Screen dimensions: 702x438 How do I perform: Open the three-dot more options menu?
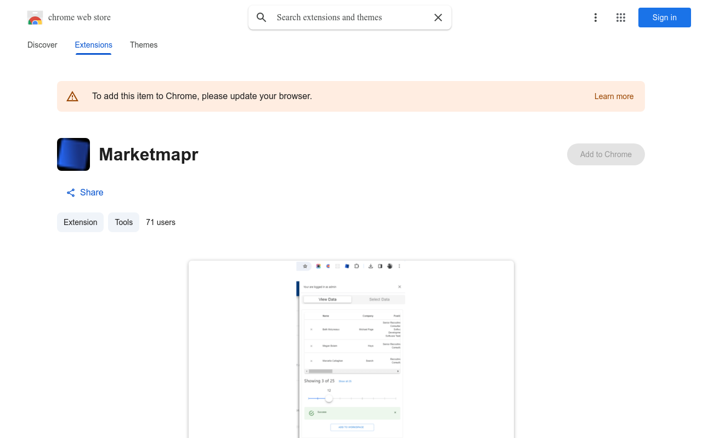pos(596,18)
